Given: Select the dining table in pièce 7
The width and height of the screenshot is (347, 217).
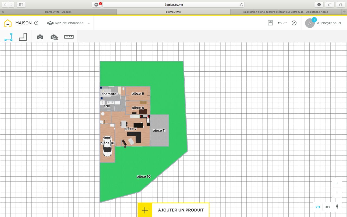Looking at the screenshot, I should coord(124,124).
